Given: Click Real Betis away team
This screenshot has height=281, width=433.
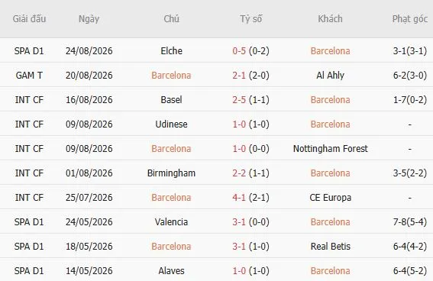Looking at the screenshot, I should 330,247.
